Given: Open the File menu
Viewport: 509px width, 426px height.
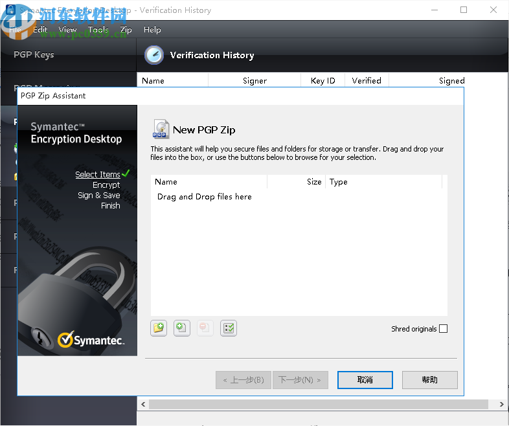Looking at the screenshot, I should (x=16, y=30).
